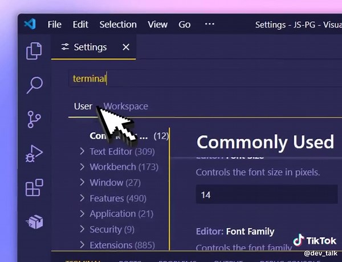The width and height of the screenshot is (342, 262).
Task: Select the Extensions (885) category label
Action: (x=122, y=245)
